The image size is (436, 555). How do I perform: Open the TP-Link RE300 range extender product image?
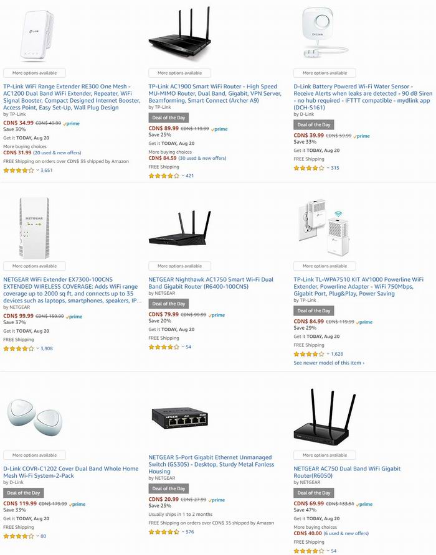[x=37, y=35]
